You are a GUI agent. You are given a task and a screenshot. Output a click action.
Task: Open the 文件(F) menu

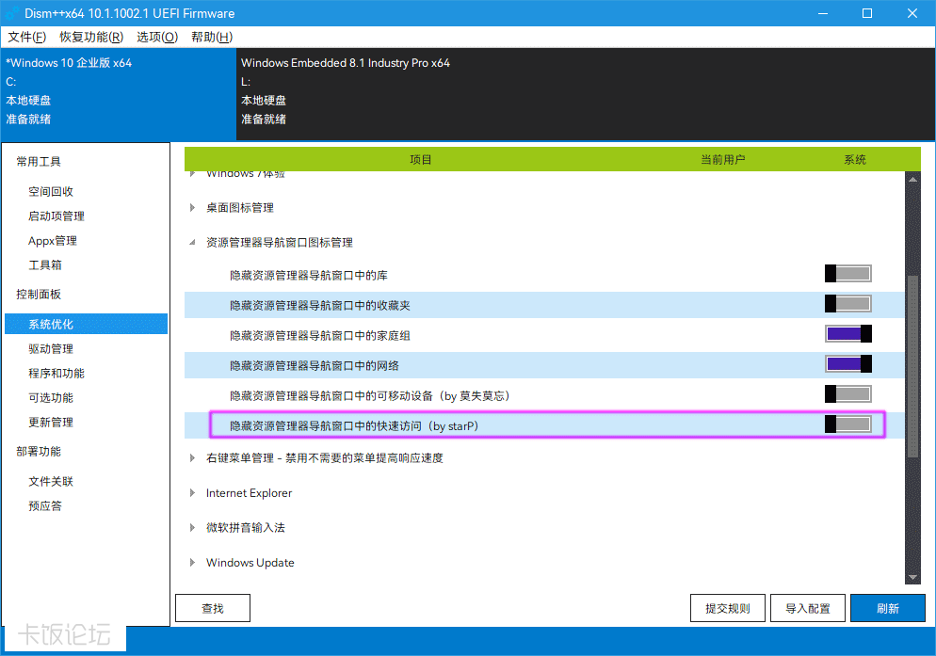tap(26, 37)
